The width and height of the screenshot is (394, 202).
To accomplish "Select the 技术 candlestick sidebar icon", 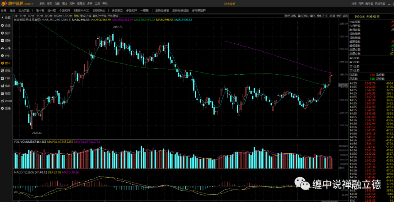I will click(x=6, y=63).
